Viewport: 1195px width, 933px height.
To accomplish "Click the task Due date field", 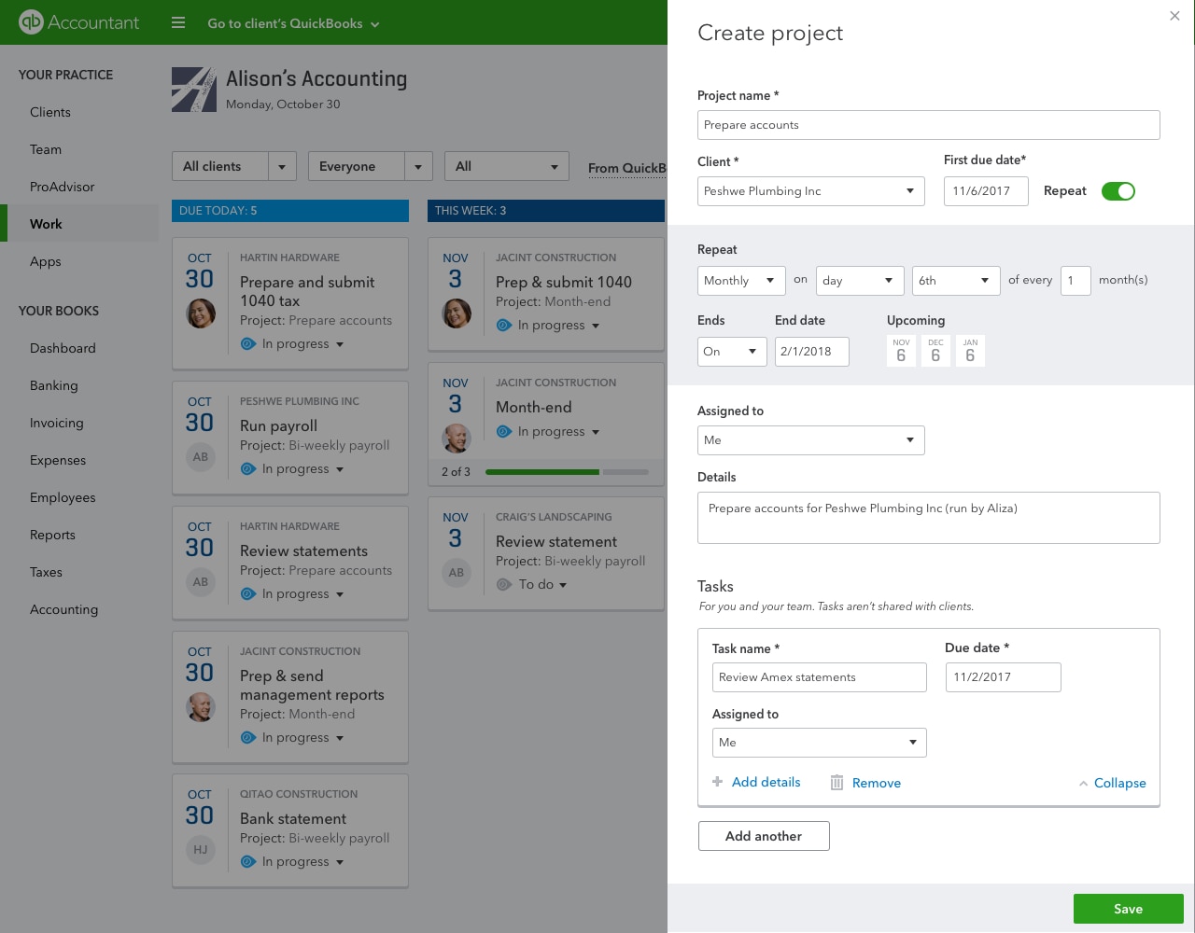I will (1004, 677).
